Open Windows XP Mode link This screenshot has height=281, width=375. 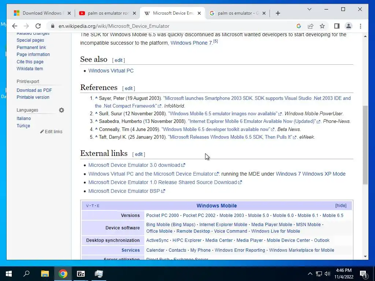click(324, 174)
